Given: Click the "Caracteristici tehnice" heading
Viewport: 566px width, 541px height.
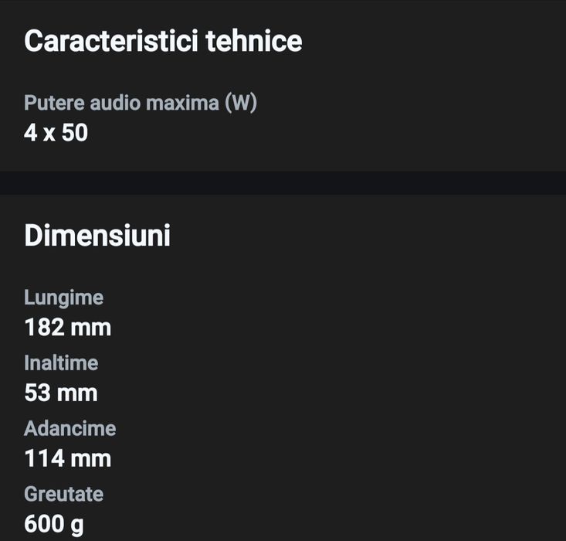Looking at the screenshot, I should coord(163,41).
